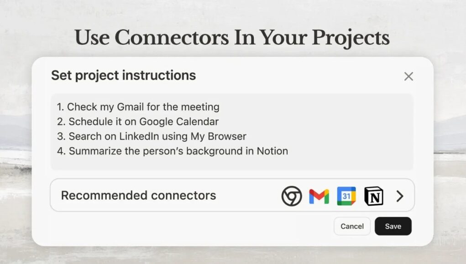The width and height of the screenshot is (466, 264).
Task: Click the Gmail connector icon
Action: [x=319, y=196]
